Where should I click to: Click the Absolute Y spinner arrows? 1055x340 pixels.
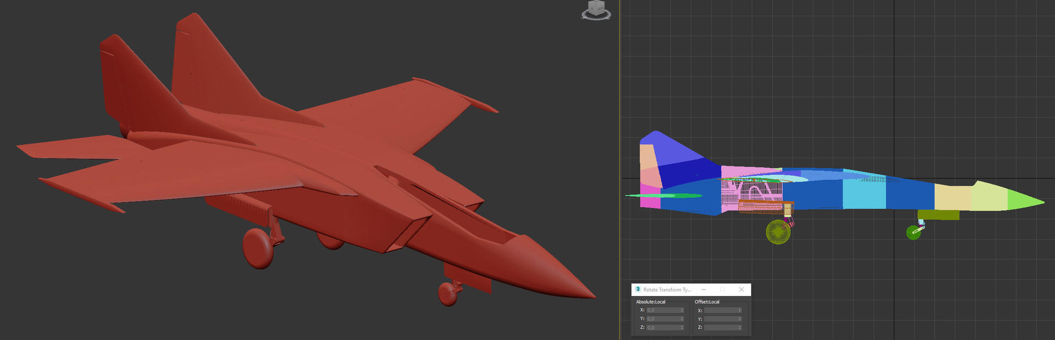pos(682,319)
